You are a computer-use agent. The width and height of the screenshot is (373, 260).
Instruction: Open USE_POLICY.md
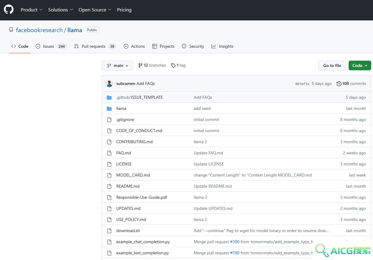pyautogui.click(x=131, y=220)
